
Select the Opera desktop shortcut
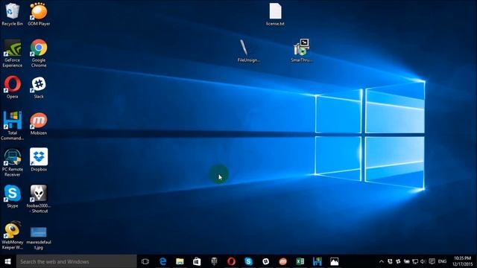click(12, 87)
